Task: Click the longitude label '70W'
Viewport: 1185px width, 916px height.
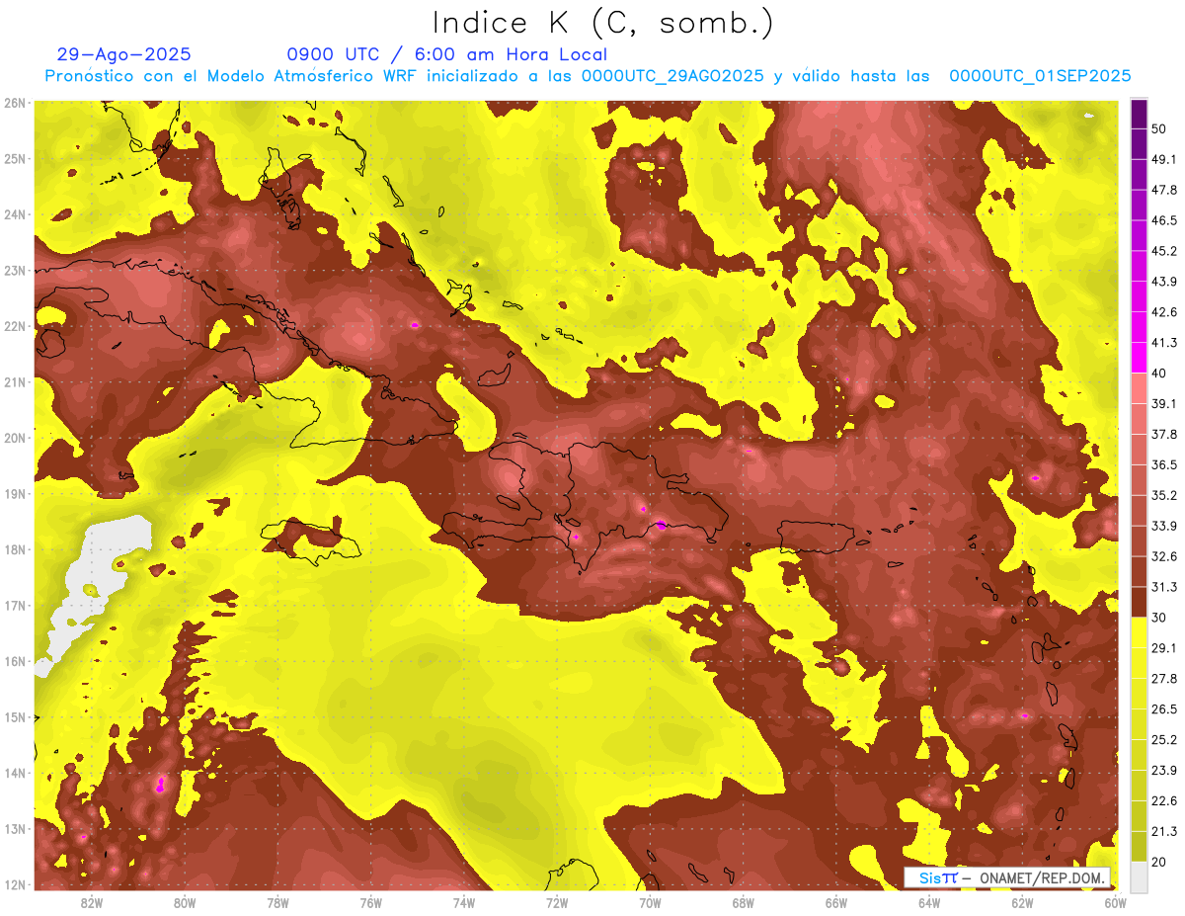Action: 650,903
